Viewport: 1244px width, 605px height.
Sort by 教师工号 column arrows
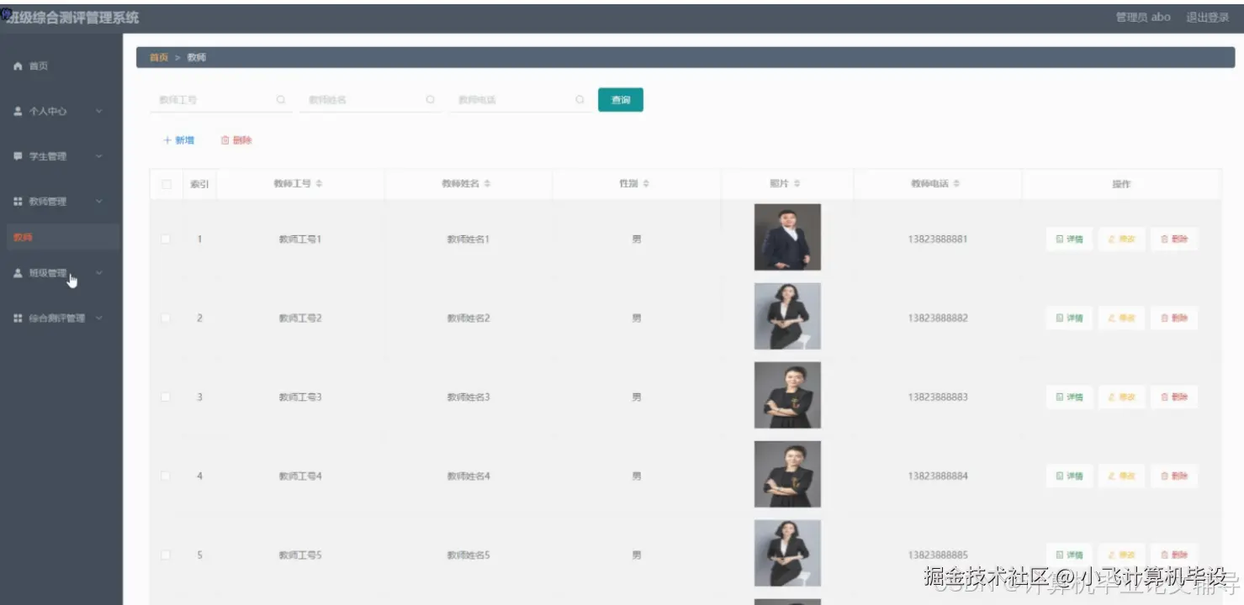click(x=319, y=184)
